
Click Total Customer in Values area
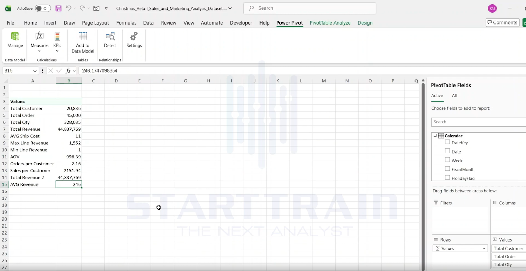coord(508,249)
